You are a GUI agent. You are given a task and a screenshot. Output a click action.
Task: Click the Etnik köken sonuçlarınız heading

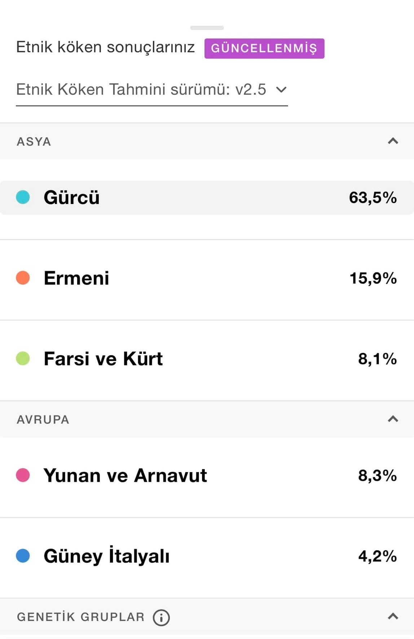(105, 47)
